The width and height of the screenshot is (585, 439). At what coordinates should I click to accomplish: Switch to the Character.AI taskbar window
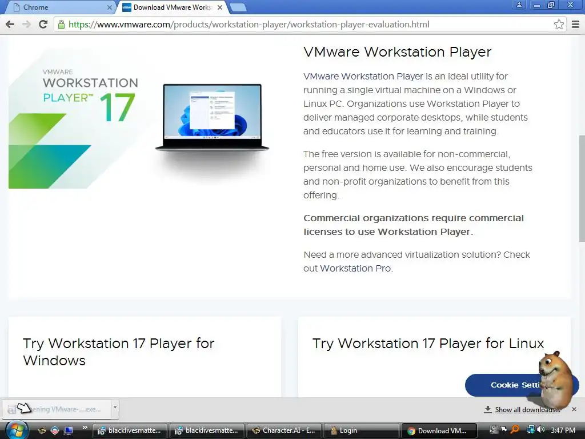click(x=284, y=430)
